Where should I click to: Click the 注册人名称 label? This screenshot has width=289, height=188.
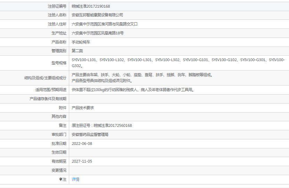click(57, 15)
